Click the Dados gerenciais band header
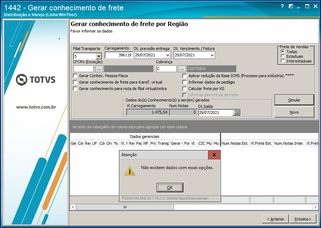The width and height of the screenshot is (321, 228). [x=145, y=137]
